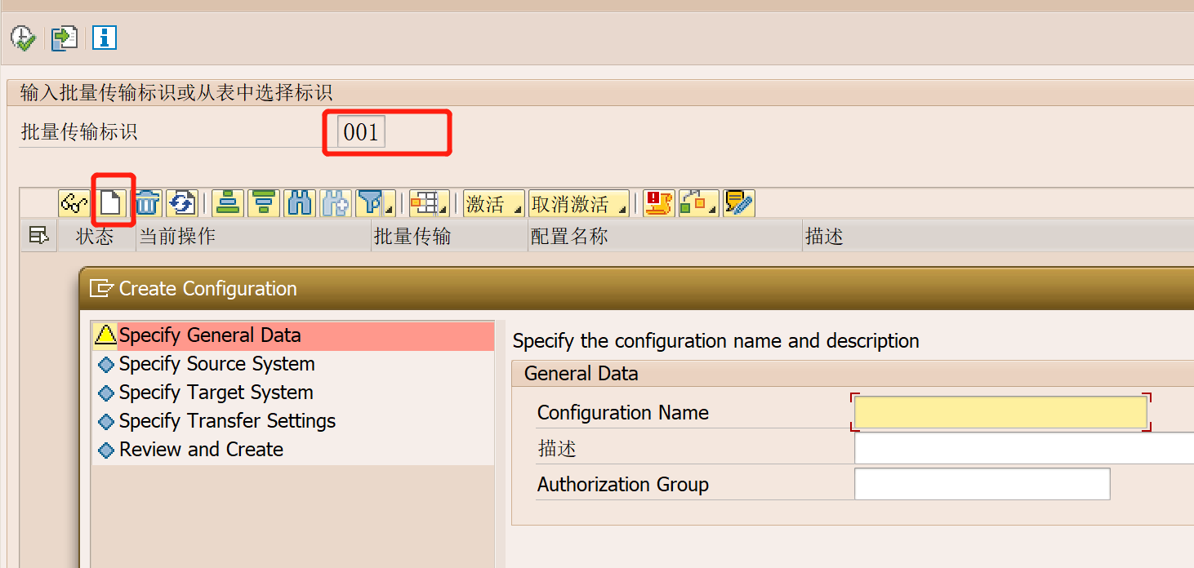1194x568 pixels.
Task: Execute with the clock schedule icon
Action: (x=23, y=38)
